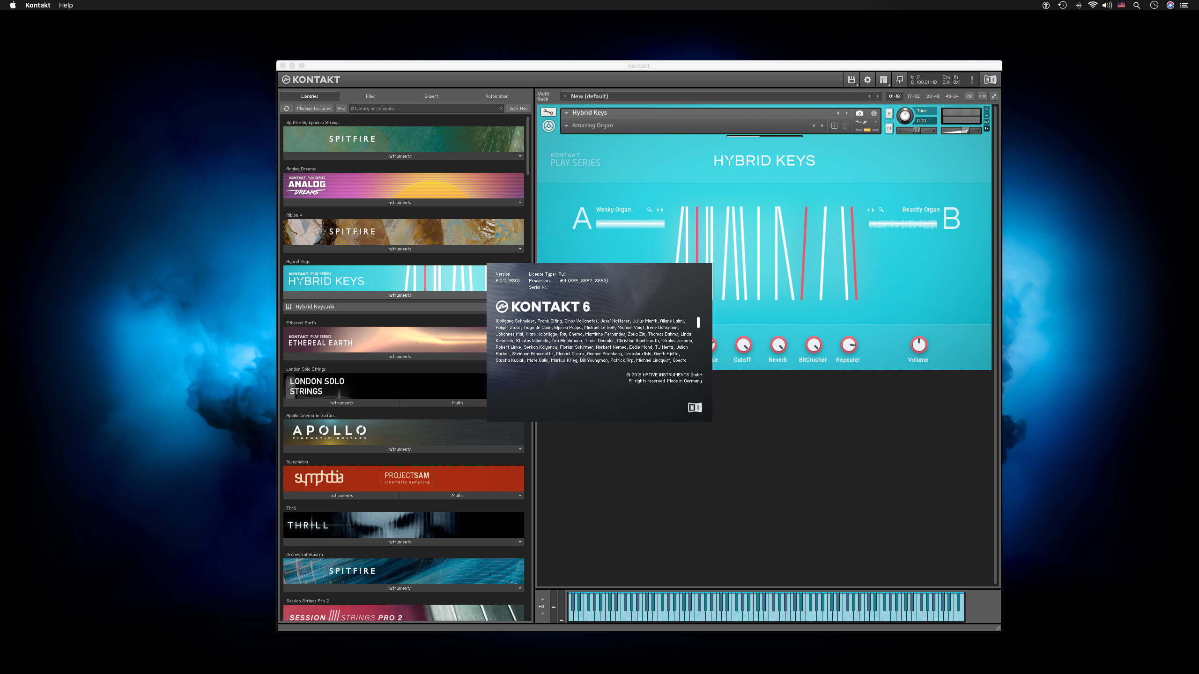Mute the Hybrid Keys instrument

tap(889, 128)
